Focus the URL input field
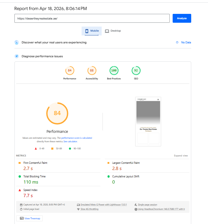Screen dimensions: 208x224 click(92, 18)
